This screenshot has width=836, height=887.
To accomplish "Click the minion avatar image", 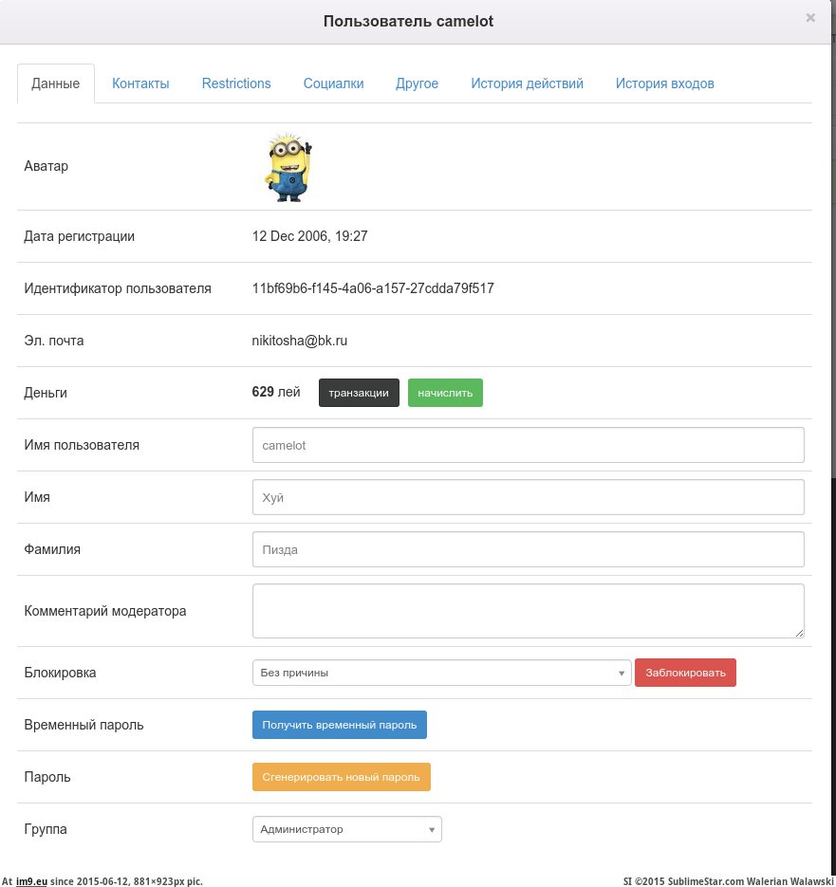I will point(288,167).
